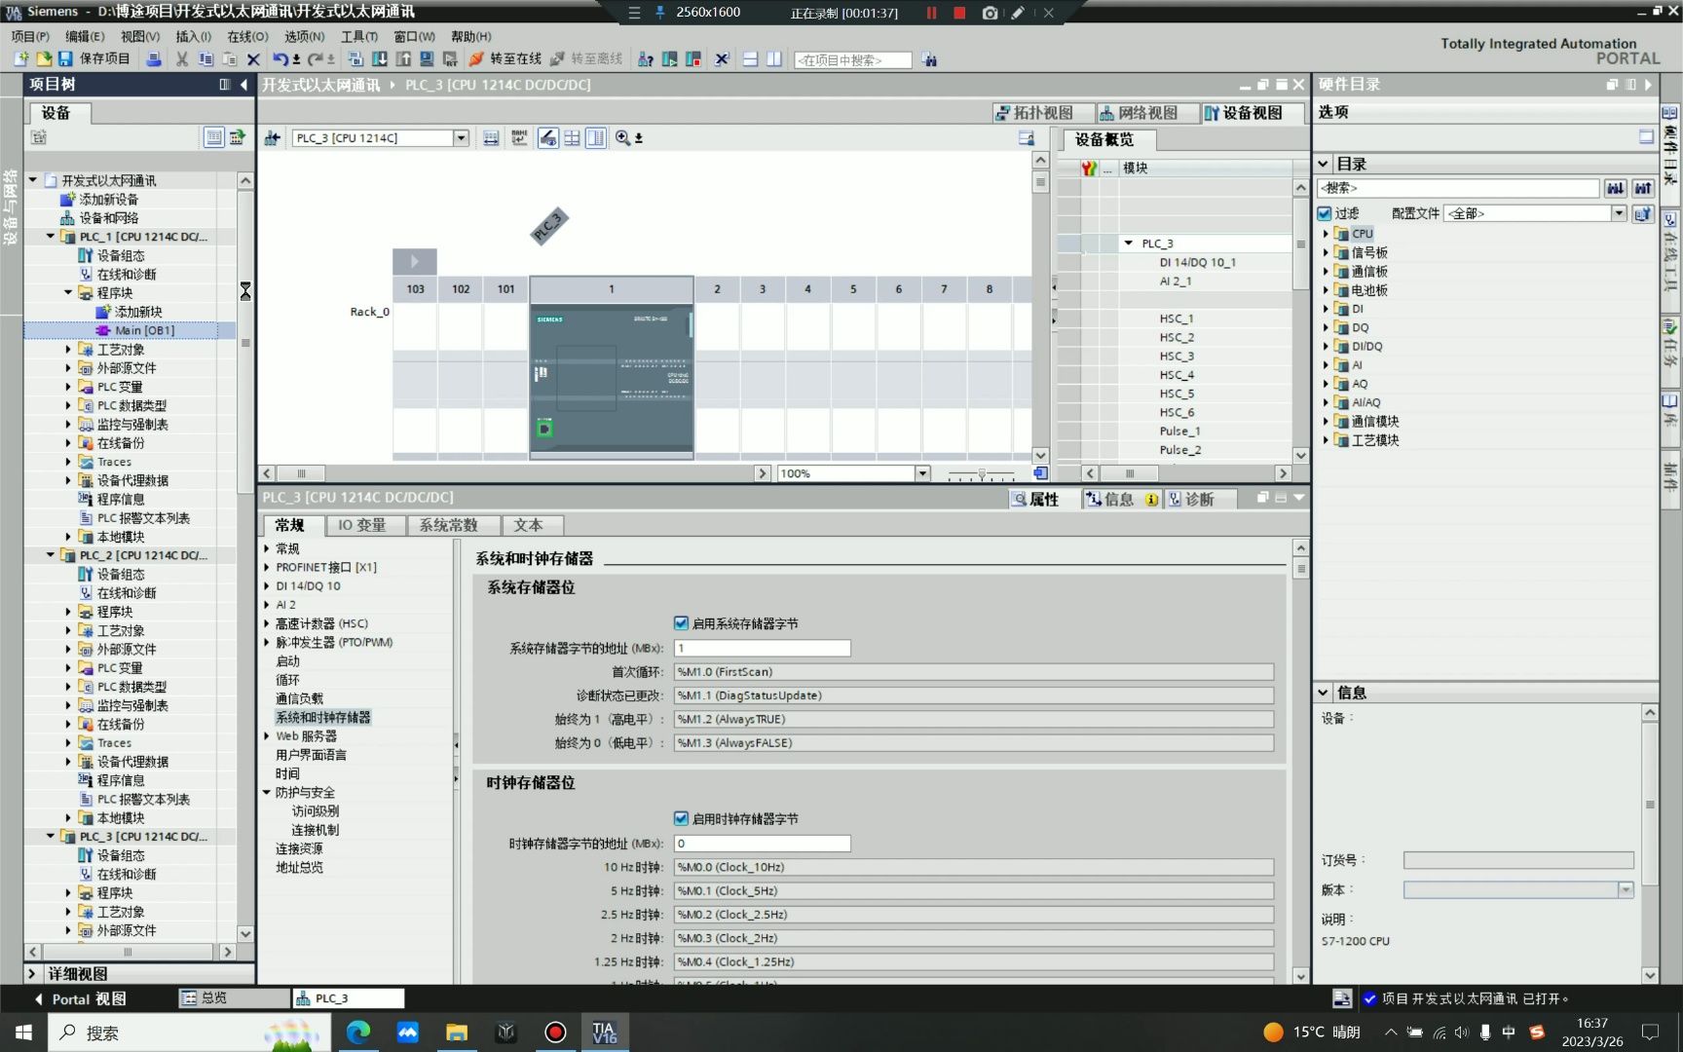Uncheck enable clock memory byte checkbox
The height and width of the screenshot is (1052, 1683).
(681, 819)
